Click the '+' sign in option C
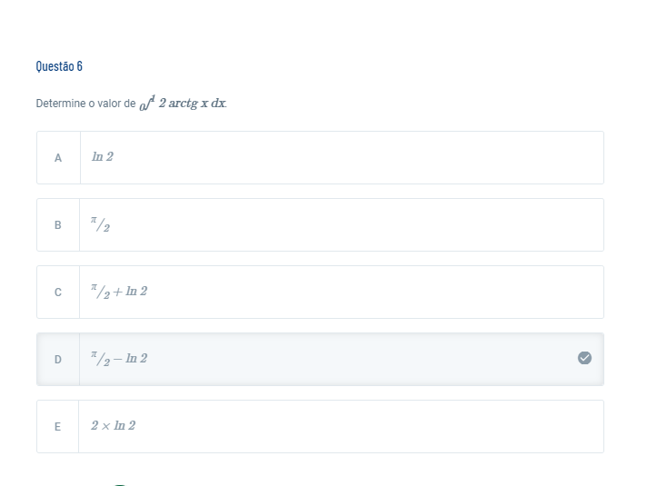 (118, 292)
